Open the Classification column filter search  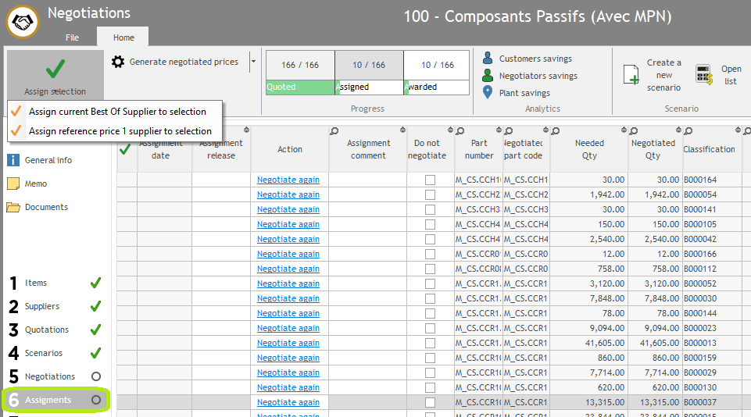click(x=688, y=131)
